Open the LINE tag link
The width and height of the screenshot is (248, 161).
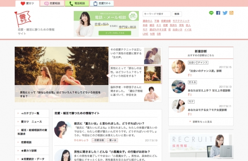pyautogui.click(x=145, y=34)
